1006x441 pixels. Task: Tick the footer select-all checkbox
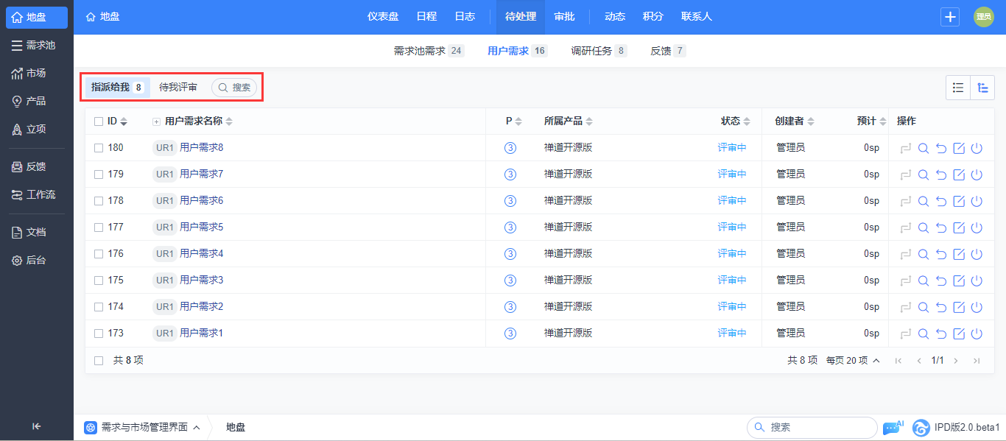99,361
